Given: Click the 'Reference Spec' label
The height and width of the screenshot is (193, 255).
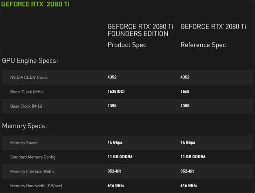Looking at the screenshot, I should pos(203,45).
